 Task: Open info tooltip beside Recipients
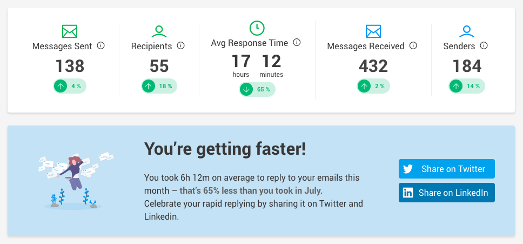coord(181,46)
